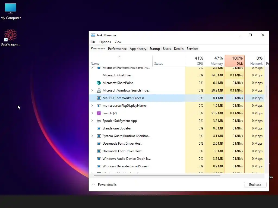Expand the ms-resource:PkgDisplayName row

[x=92, y=106]
